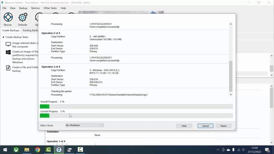The height and width of the screenshot is (154, 274).
Task: Click the File and Folder backup icon
Action: (x=8, y=68)
